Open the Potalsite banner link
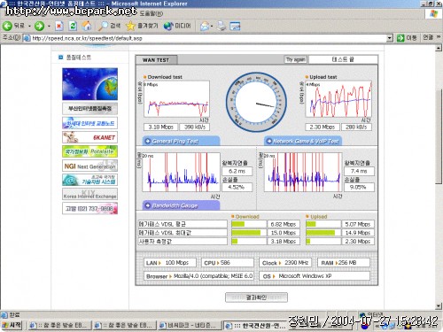This screenshot has height=332, width=443. tap(89, 151)
